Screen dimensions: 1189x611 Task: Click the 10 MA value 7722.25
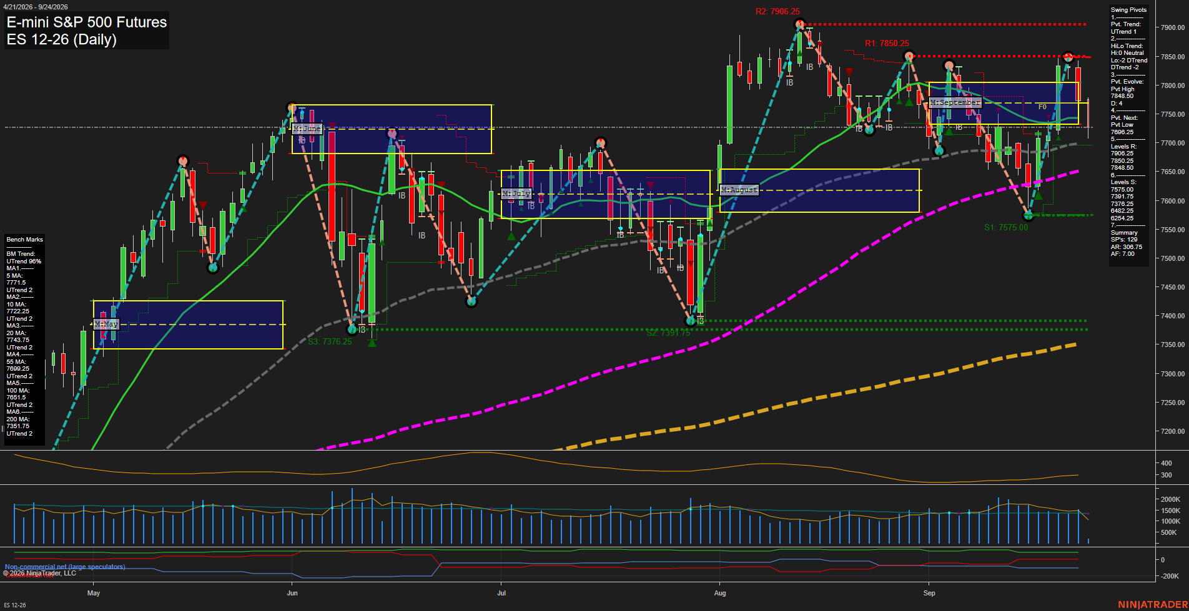point(18,311)
